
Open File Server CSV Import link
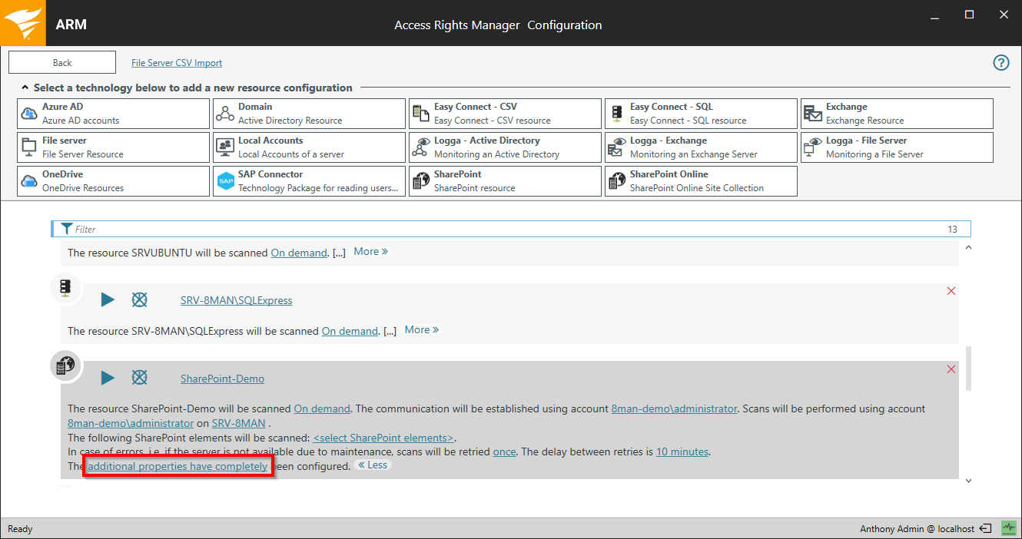[177, 63]
